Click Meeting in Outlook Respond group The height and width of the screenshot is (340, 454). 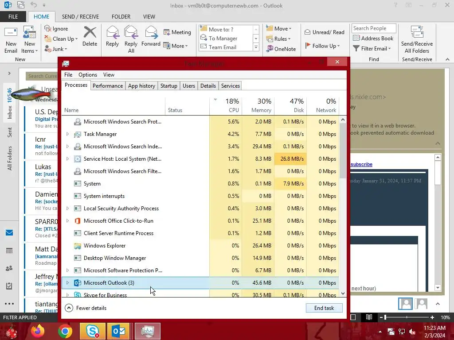pos(177,32)
